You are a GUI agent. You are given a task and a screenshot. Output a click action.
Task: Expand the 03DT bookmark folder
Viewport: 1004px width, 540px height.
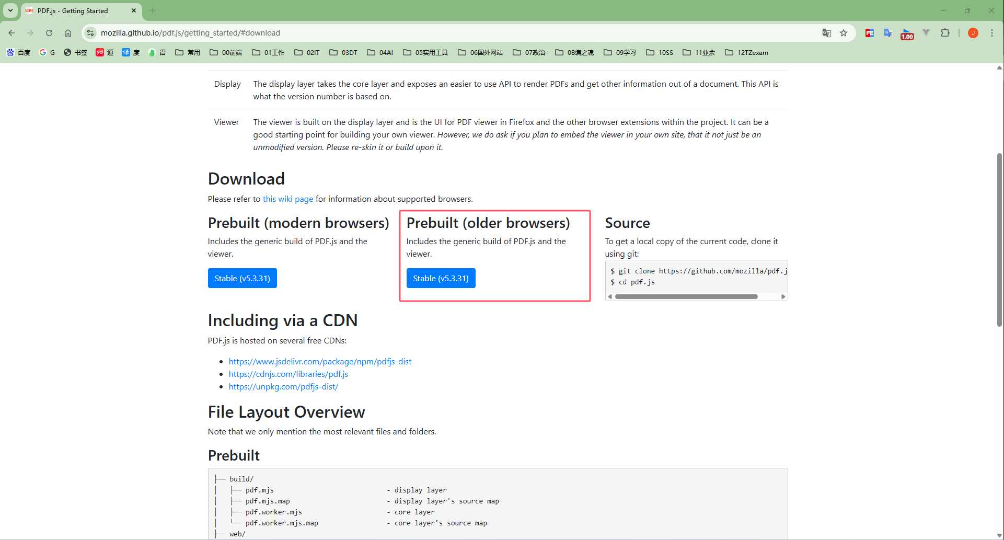click(x=343, y=52)
